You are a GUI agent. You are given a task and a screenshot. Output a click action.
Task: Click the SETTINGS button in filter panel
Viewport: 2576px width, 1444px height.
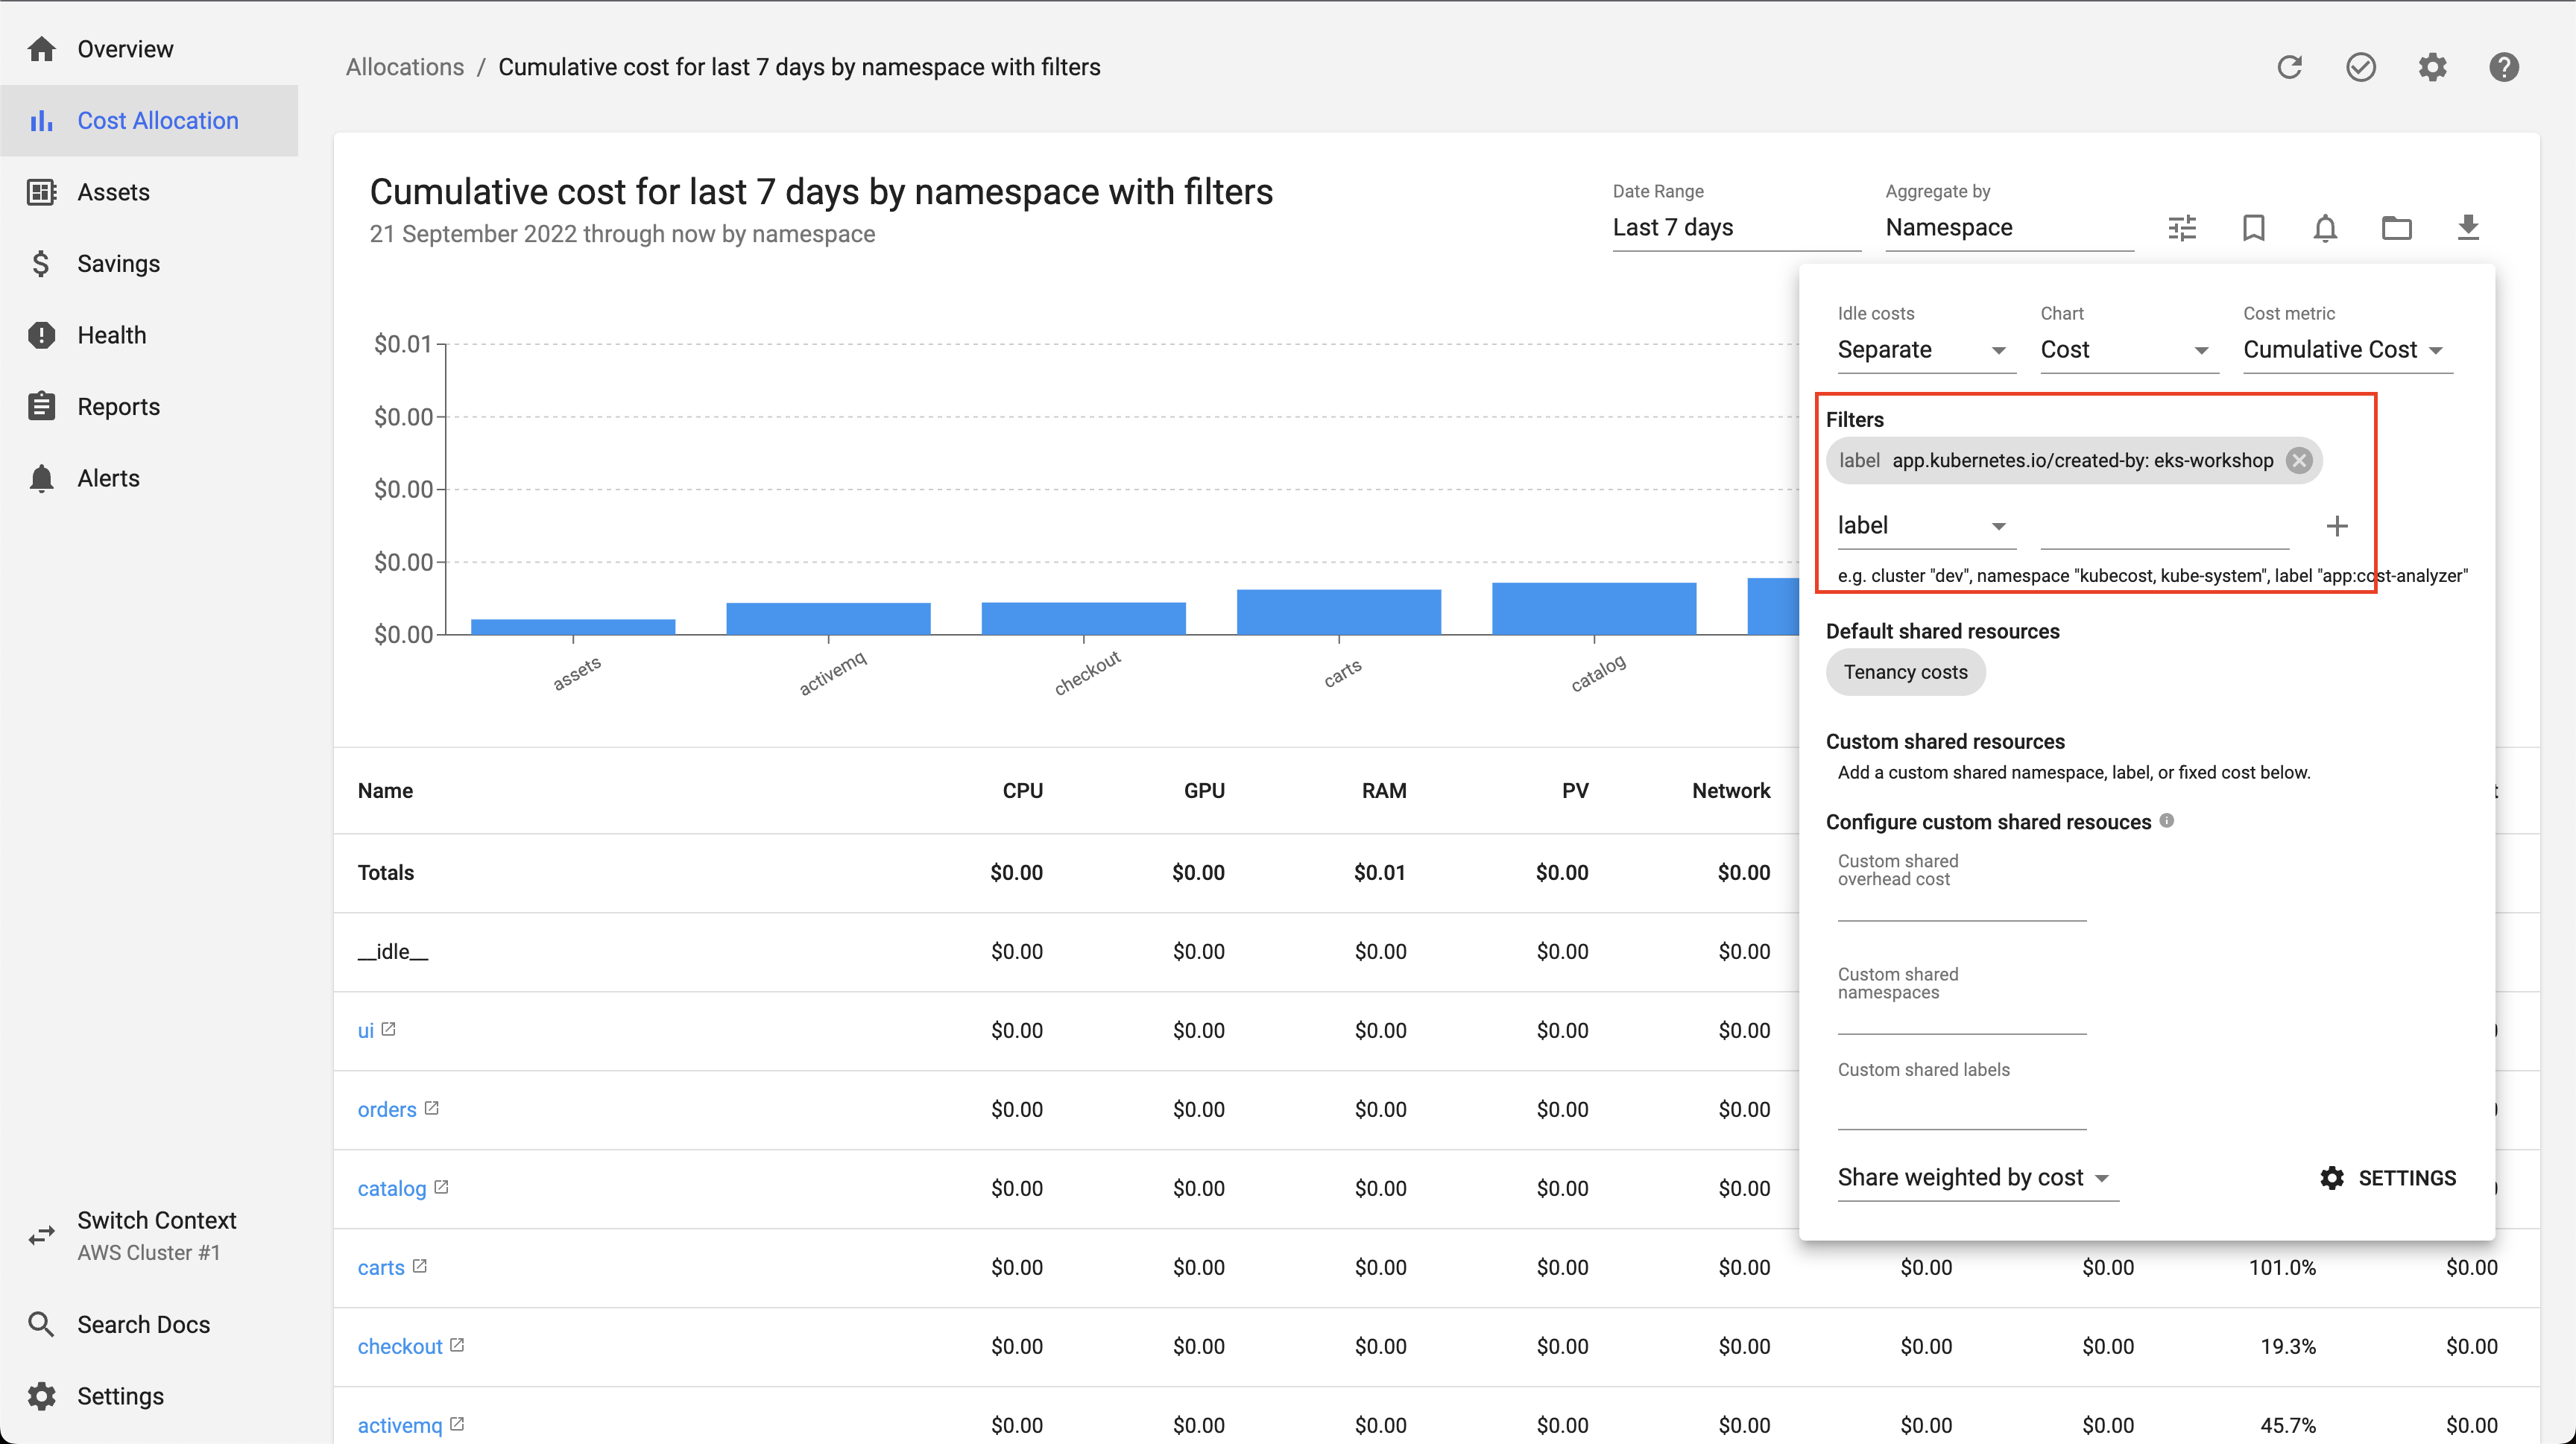(2387, 1178)
